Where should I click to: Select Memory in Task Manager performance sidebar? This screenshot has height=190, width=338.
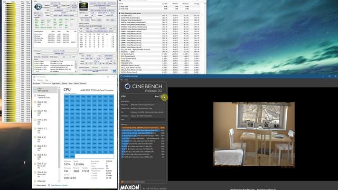pos(45,96)
